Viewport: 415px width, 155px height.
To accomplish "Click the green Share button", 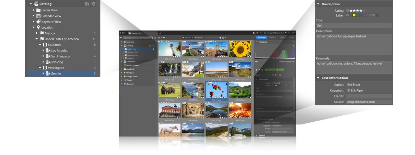I will pos(280,70).
